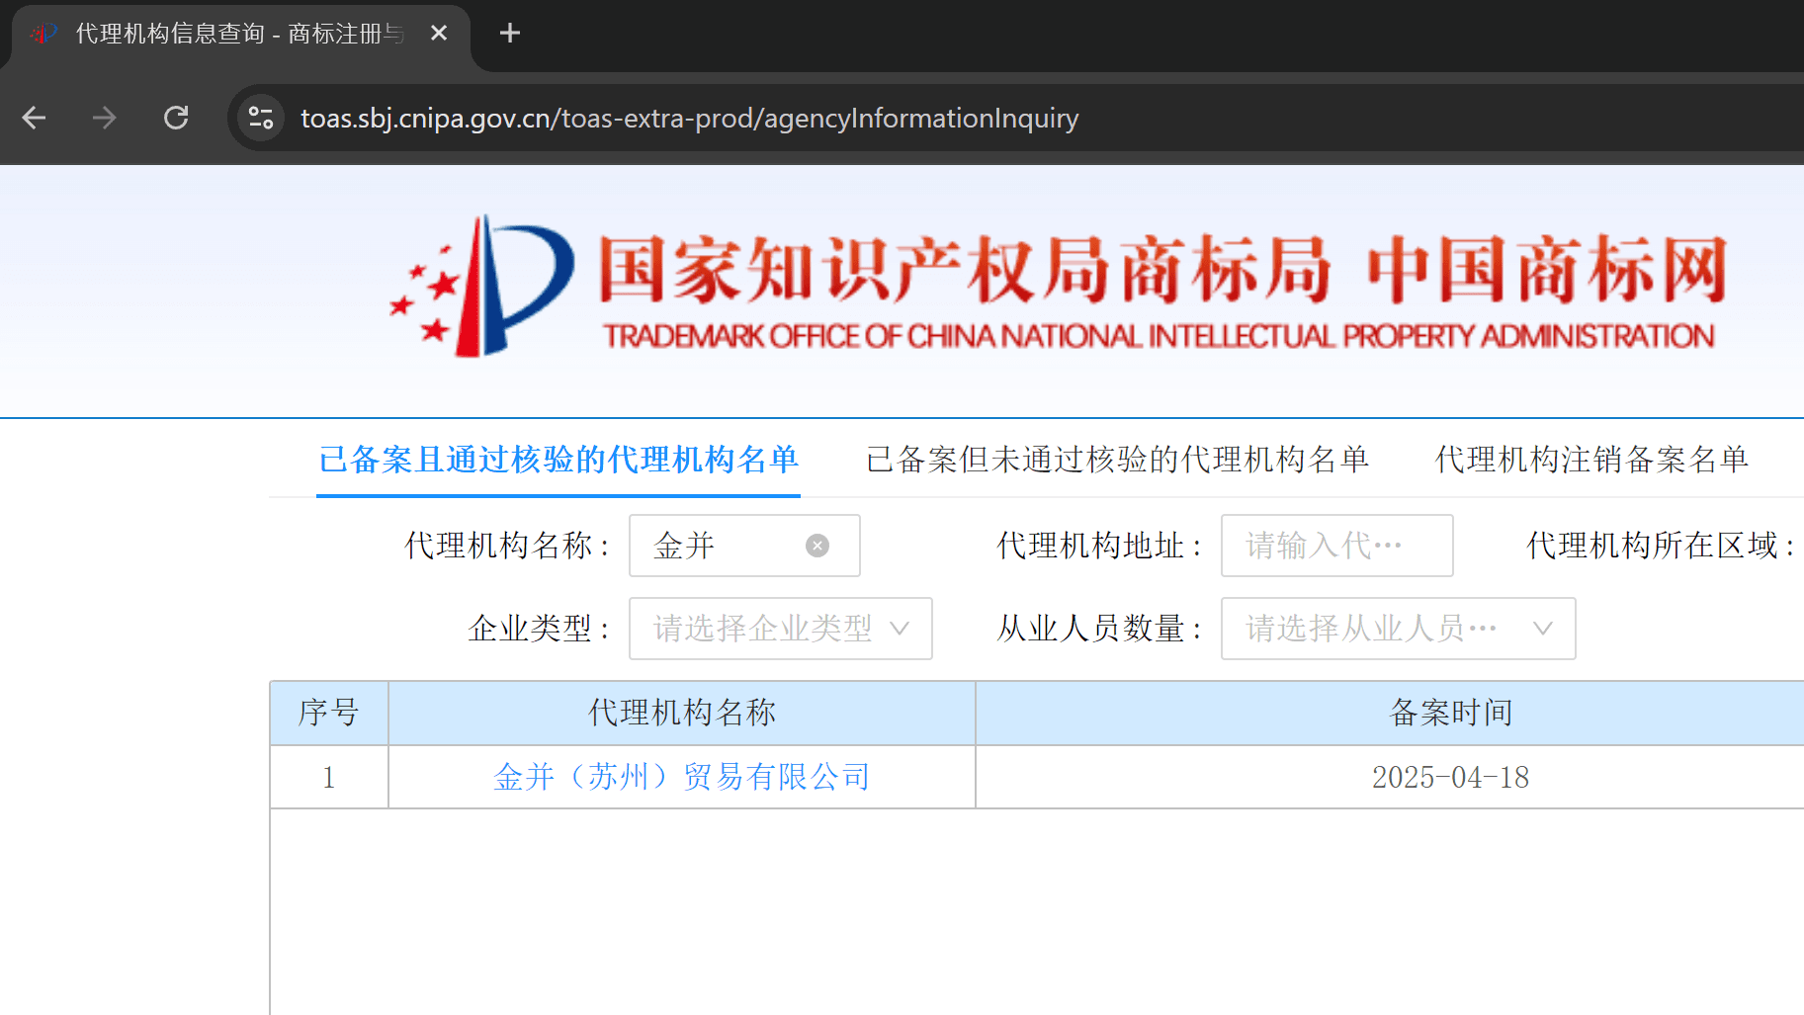View site information icon in address bar
Viewport: 1804px width, 1015px height.
click(x=261, y=118)
